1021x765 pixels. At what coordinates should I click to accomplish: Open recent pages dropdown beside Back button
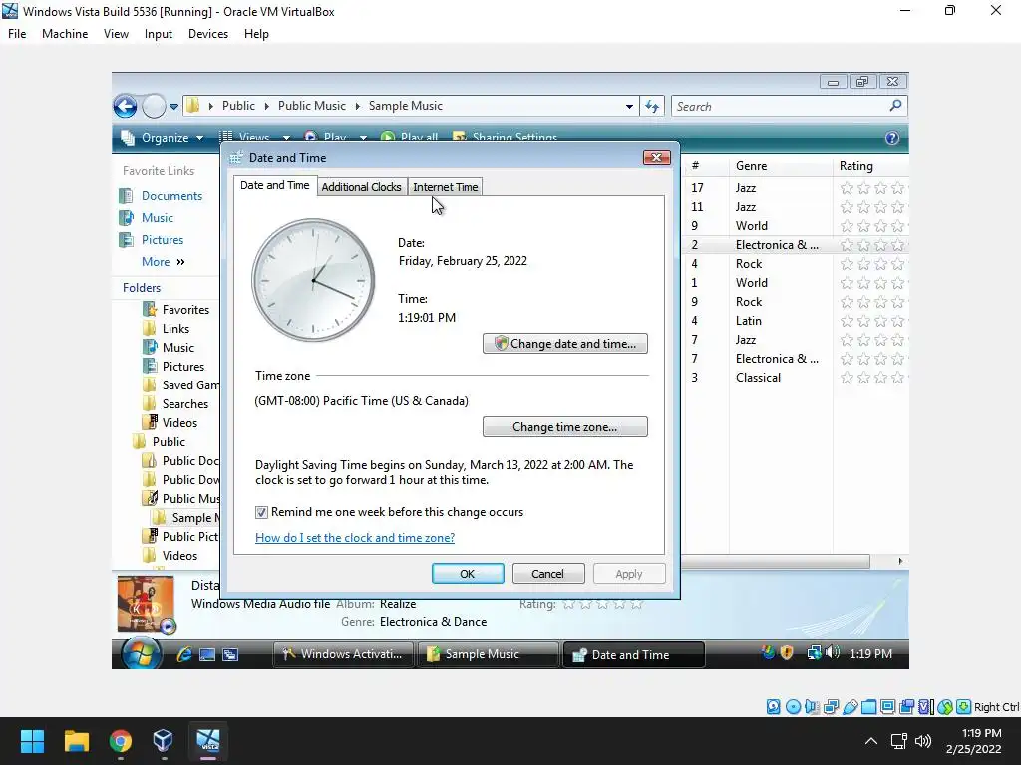point(173,106)
